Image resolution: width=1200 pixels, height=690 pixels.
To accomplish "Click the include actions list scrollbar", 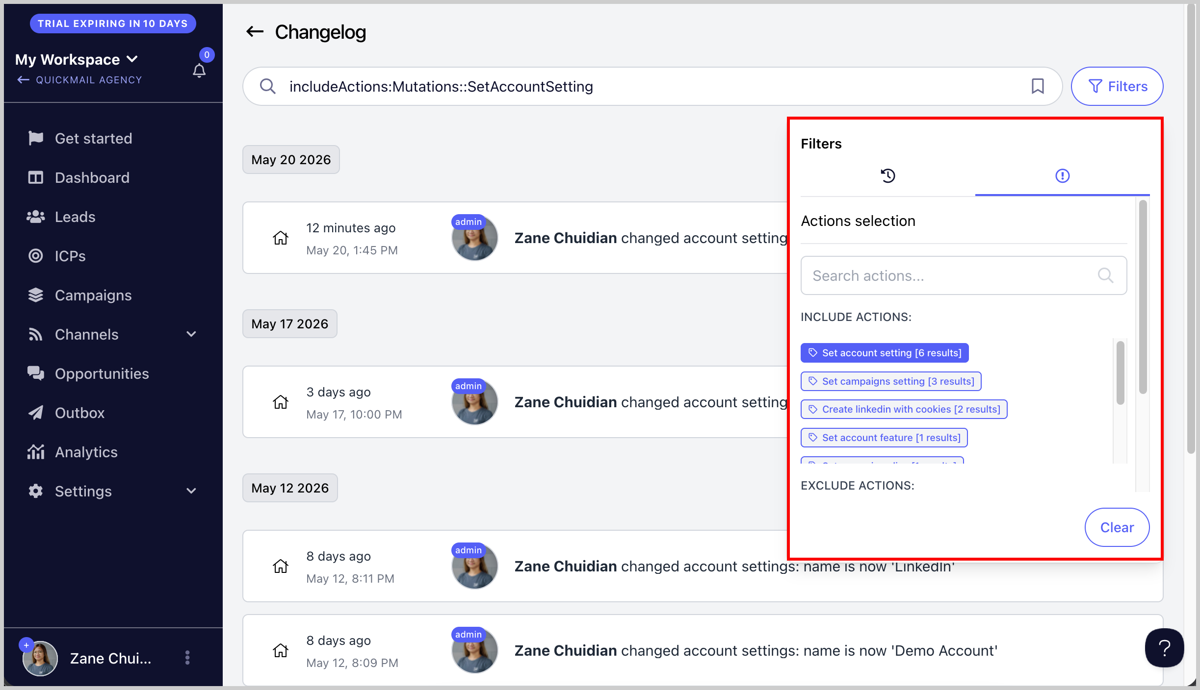I will tap(1120, 373).
